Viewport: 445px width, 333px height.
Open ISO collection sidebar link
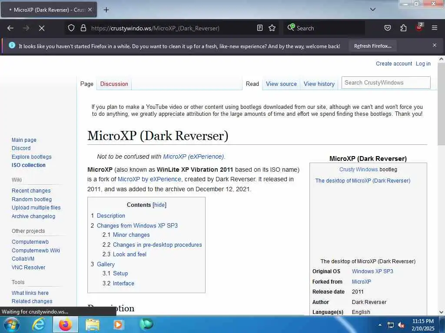pos(28,165)
